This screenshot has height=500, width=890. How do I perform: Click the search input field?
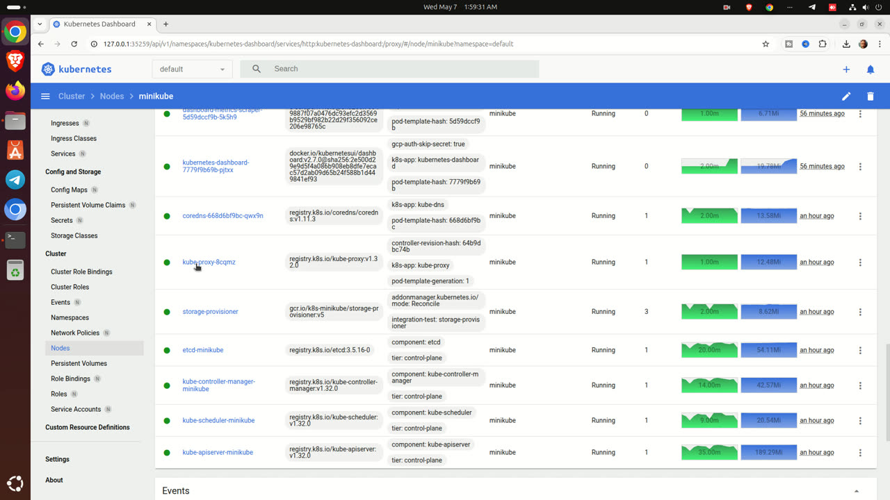pos(403,69)
